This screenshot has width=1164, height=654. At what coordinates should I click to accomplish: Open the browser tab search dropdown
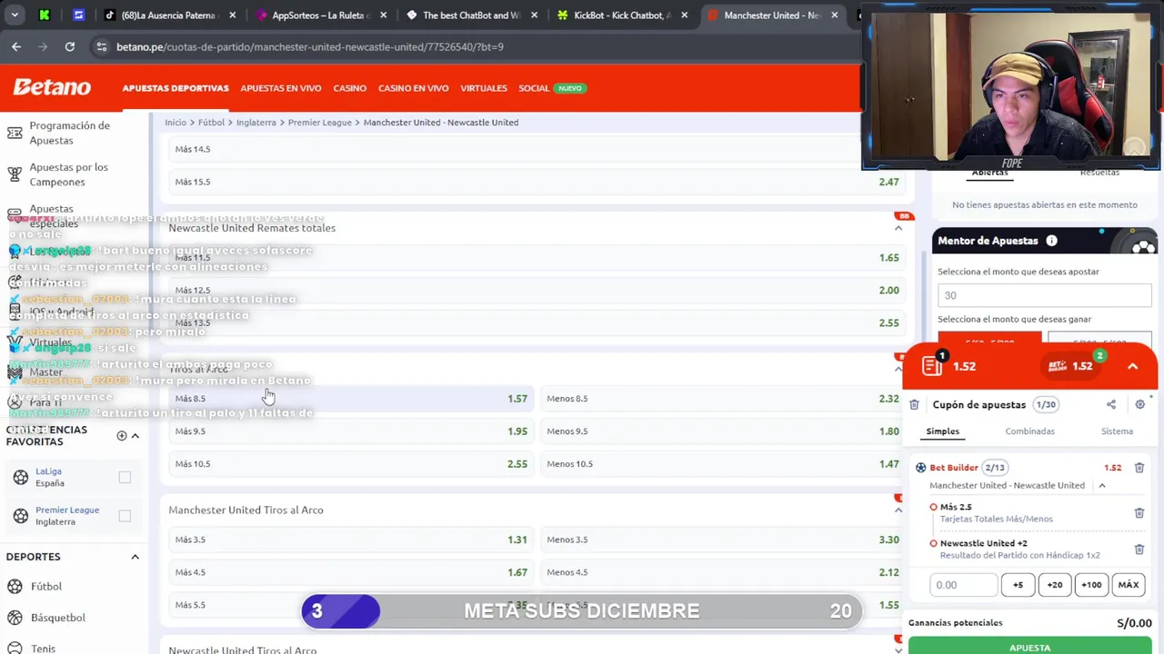(x=15, y=15)
